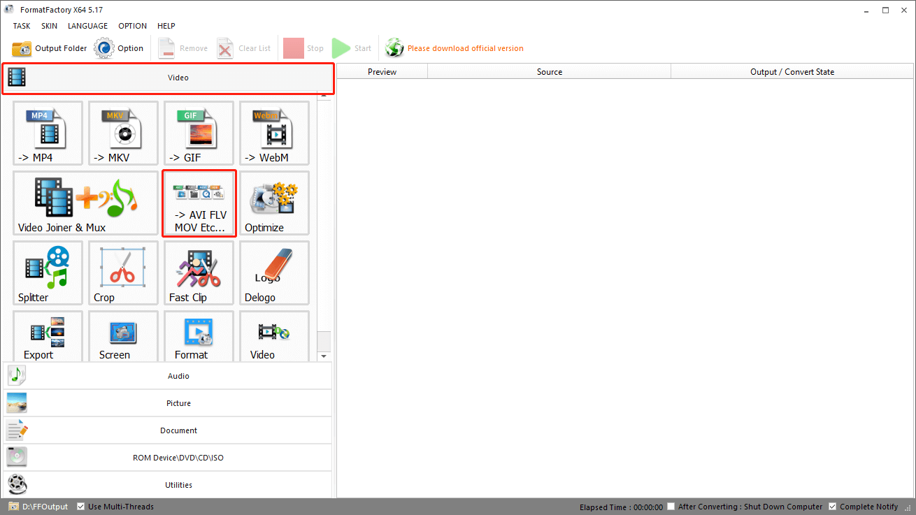
Task: Click the green Start button
Action: [352, 48]
